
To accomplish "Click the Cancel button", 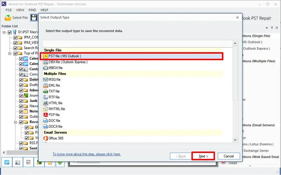I will point(229,156).
